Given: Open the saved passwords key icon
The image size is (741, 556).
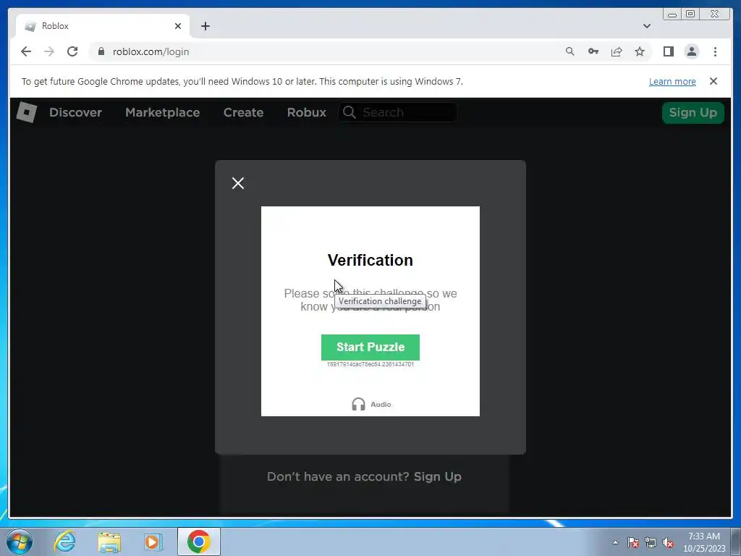Looking at the screenshot, I should pyautogui.click(x=593, y=51).
